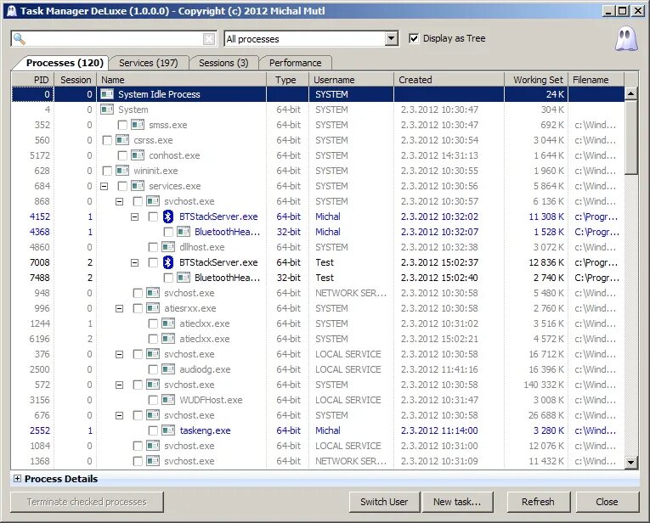Click icon of svchost.exe PID 868
The width and height of the screenshot is (650, 523).
[x=153, y=201]
